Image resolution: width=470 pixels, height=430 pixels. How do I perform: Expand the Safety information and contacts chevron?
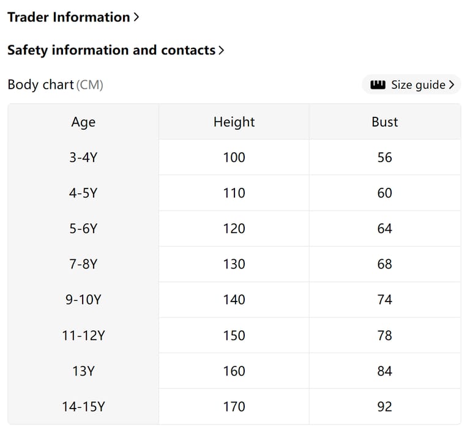[221, 50]
